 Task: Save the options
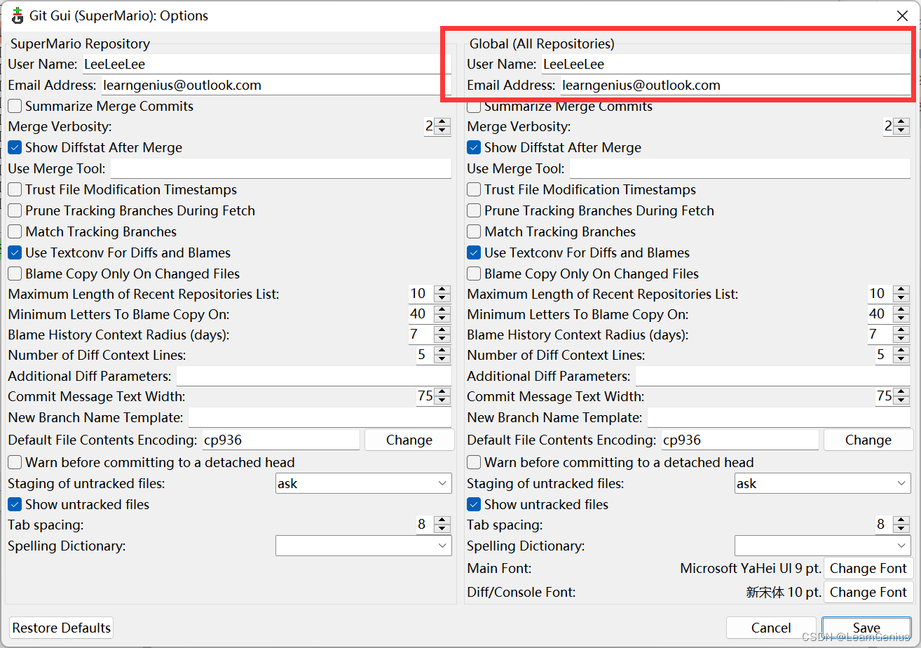pyautogui.click(x=867, y=628)
